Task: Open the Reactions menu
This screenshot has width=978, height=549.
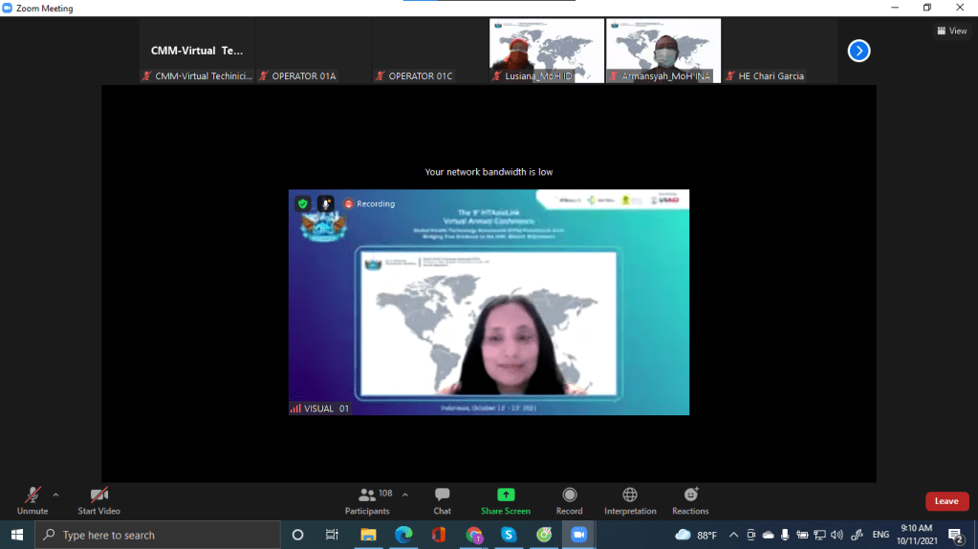Action: [x=690, y=500]
